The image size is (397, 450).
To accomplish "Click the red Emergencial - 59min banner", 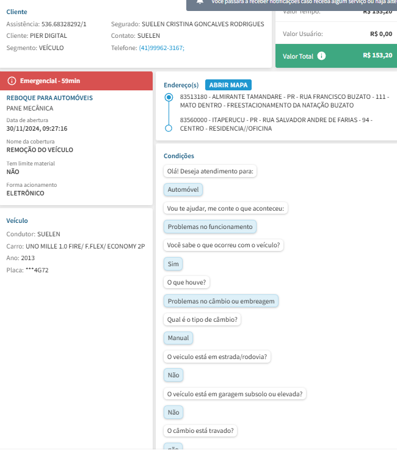I will pyautogui.click(x=76, y=81).
